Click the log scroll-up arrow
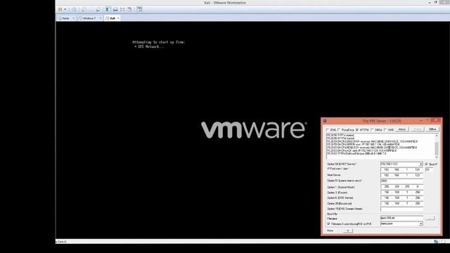Image resolution: width=450 pixels, height=253 pixels. pos(437,135)
